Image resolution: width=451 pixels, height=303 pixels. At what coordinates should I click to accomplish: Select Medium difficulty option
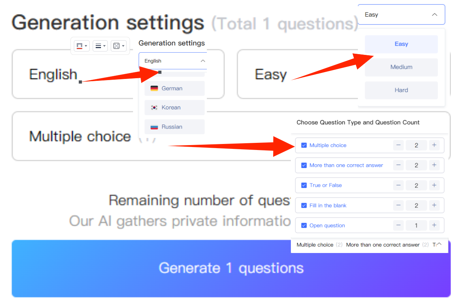401,67
